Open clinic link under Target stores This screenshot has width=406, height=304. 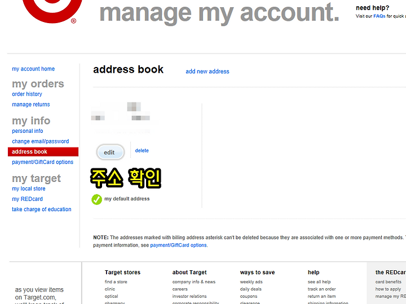[110, 289]
